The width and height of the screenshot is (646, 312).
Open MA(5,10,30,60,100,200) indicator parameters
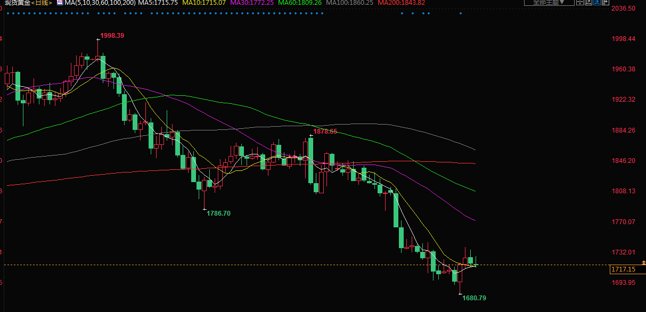[x=100, y=3]
